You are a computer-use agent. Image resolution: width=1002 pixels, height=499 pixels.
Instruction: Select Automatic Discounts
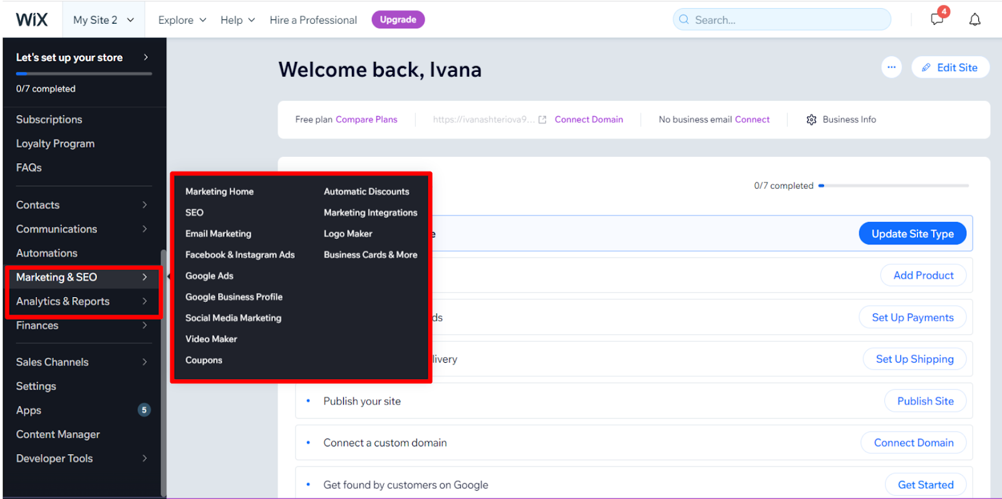pos(366,191)
